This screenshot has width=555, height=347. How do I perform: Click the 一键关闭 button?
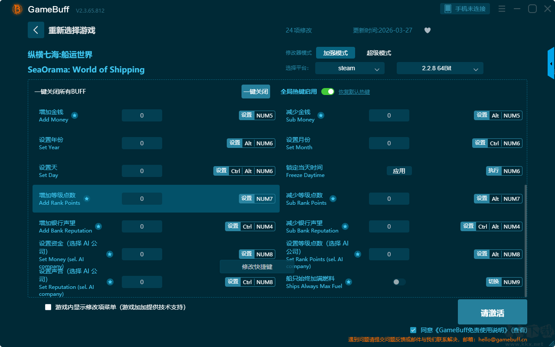tap(256, 92)
